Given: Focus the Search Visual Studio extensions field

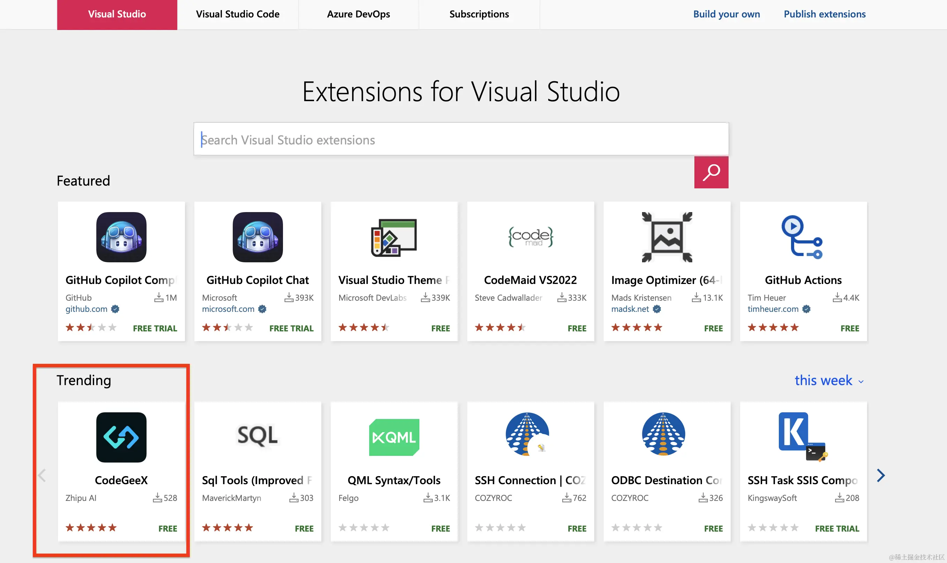Looking at the screenshot, I should [x=461, y=139].
